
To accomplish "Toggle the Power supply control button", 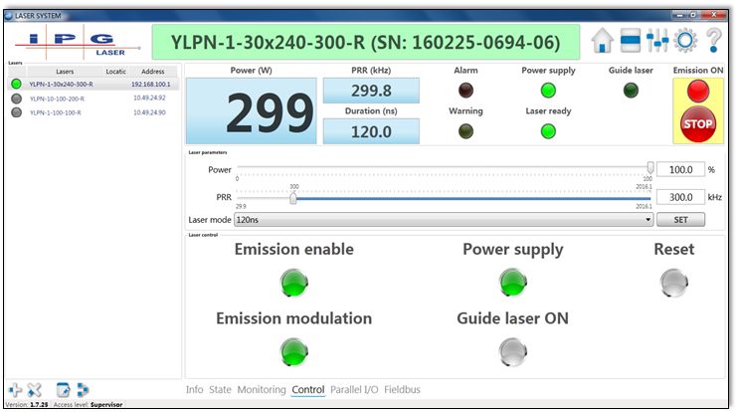I will pos(513,283).
